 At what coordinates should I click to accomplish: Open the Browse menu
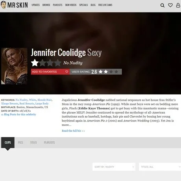click(x=46, y=5)
